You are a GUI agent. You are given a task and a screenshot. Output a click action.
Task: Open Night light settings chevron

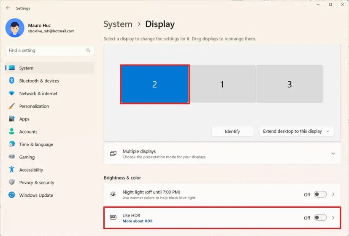click(x=333, y=194)
